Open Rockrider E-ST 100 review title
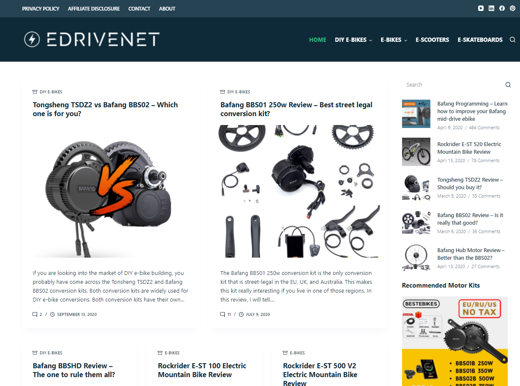Viewport: 520px width, 386px height. click(202, 370)
